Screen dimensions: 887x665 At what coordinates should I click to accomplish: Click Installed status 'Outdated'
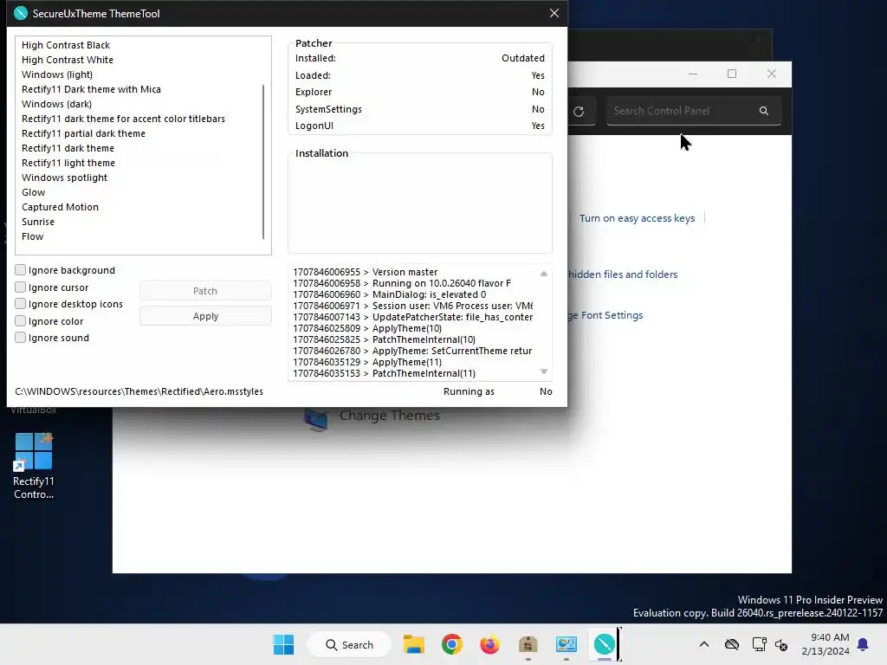522,58
